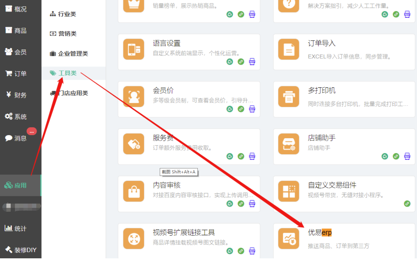
Task: Click the 视频号扩展链接工具 icon
Action: click(x=134, y=238)
